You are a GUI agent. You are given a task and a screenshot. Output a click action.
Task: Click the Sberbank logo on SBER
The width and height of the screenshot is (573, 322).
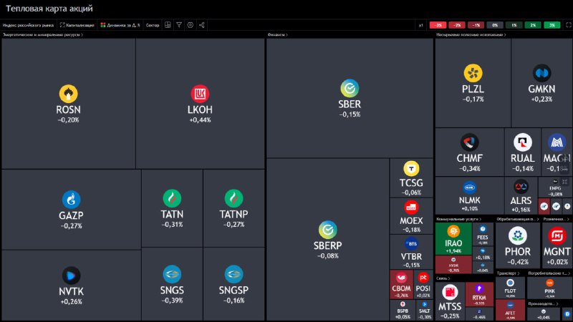350,88
